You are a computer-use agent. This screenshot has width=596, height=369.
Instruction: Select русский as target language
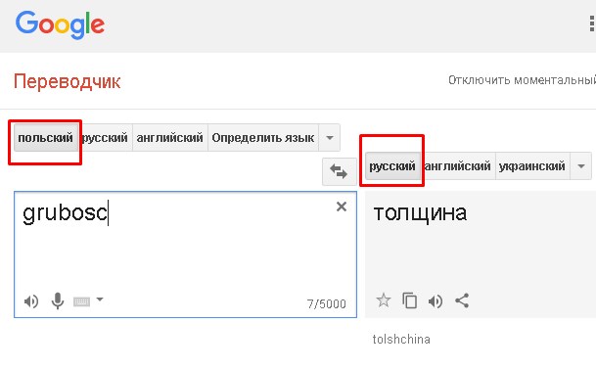(x=392, y=166)
